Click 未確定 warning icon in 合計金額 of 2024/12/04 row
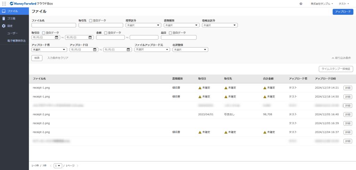 pos(265,133)
